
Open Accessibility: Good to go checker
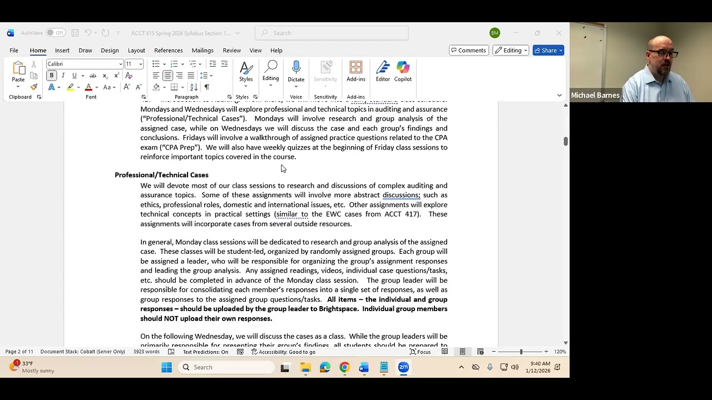(x=283, y=352)
